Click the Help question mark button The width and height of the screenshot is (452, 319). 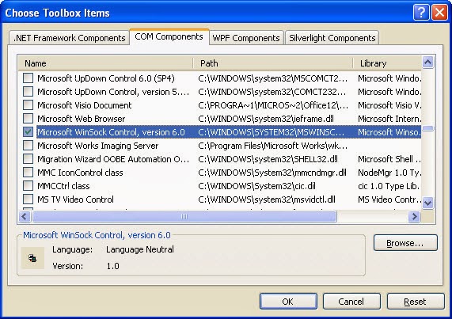coord(421,13)
